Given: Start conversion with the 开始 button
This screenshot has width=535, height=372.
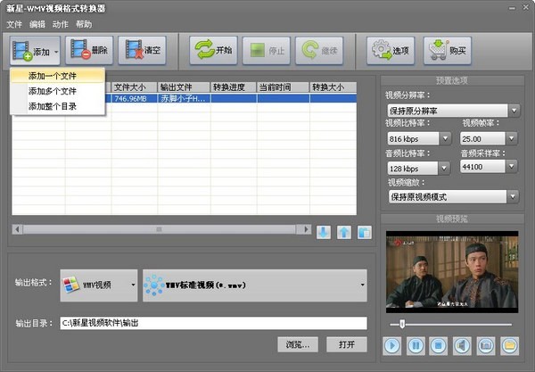Looking at the screenshot, I should click(x=213, y=51).
